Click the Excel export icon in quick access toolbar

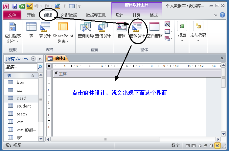coord(22,6)
